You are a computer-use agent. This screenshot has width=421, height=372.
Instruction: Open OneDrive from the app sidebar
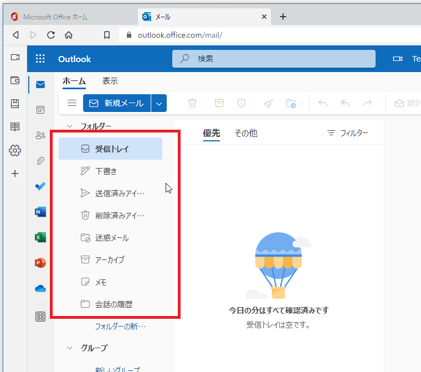coord(40,288)
